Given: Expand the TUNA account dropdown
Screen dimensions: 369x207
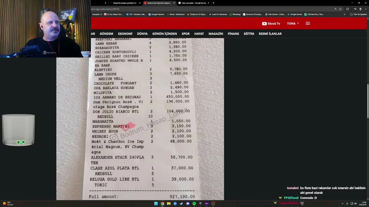Looking at the screenshot, I should pyautogui.click(x=293, y=24).
